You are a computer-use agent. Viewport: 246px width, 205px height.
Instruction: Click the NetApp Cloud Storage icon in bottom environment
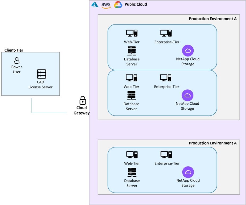pyautogui.click(x=188, y=172)
